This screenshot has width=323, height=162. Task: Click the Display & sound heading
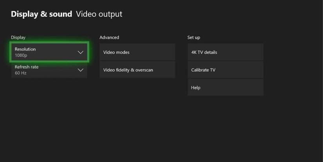tap(42, 14)
